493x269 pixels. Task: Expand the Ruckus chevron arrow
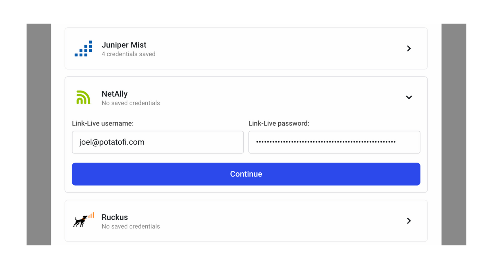[x=409, y=221]
